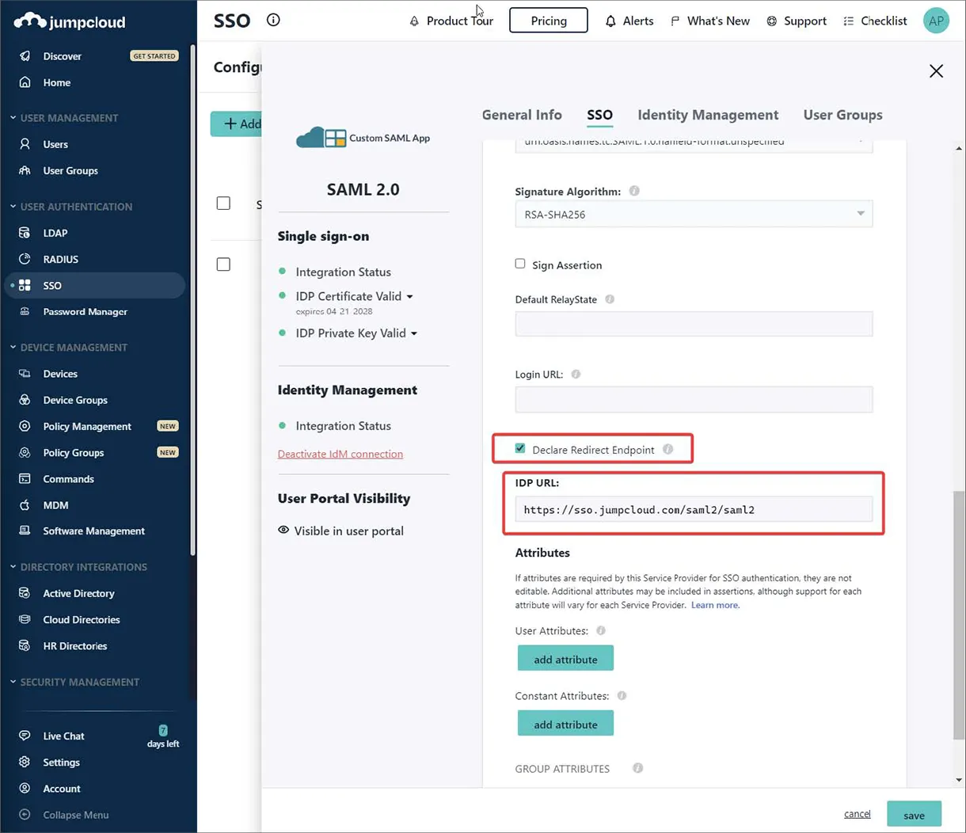
Task: Click the info icon beside SSO title
Action: click(x=273, y=20)
